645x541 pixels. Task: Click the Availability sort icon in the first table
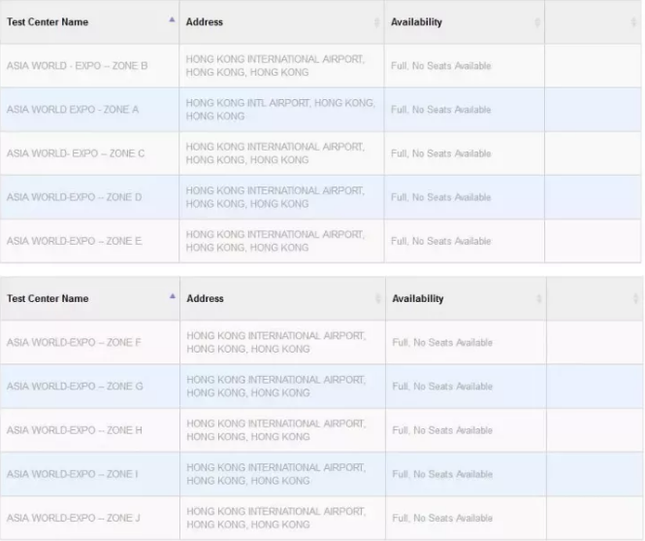pos(537,22)
